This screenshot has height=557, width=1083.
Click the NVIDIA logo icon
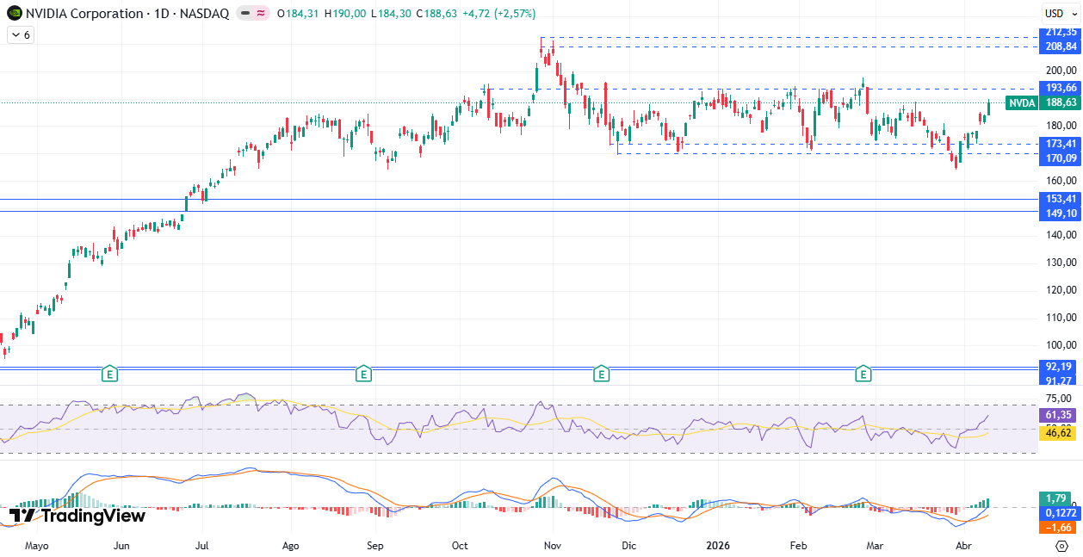pyautogui.click(x=14, y=14)
